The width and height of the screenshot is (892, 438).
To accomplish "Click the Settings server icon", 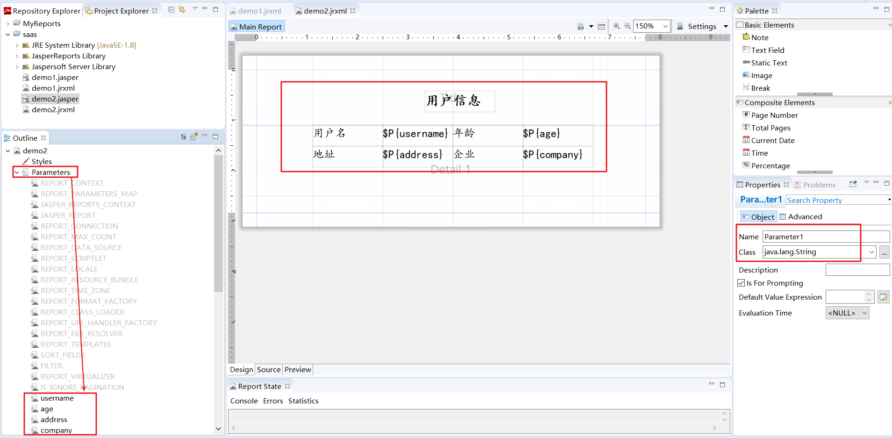I will (680, 26).
